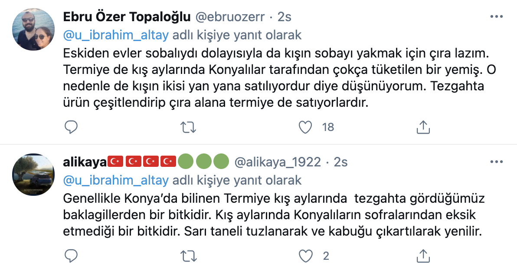Retweet alikaya's tweet
The height and width of the screenshot is (268, 517).
coord(187,256)
